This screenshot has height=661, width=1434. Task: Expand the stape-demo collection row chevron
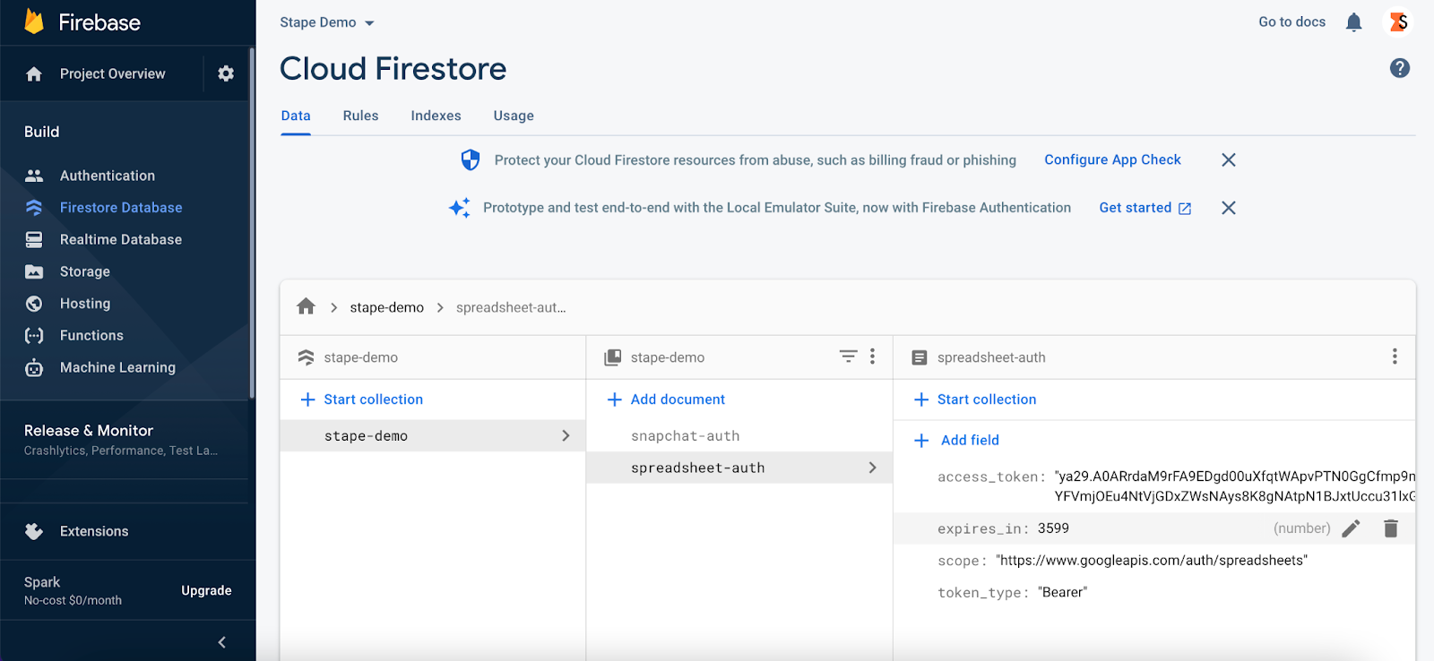(x=566, y=435)
